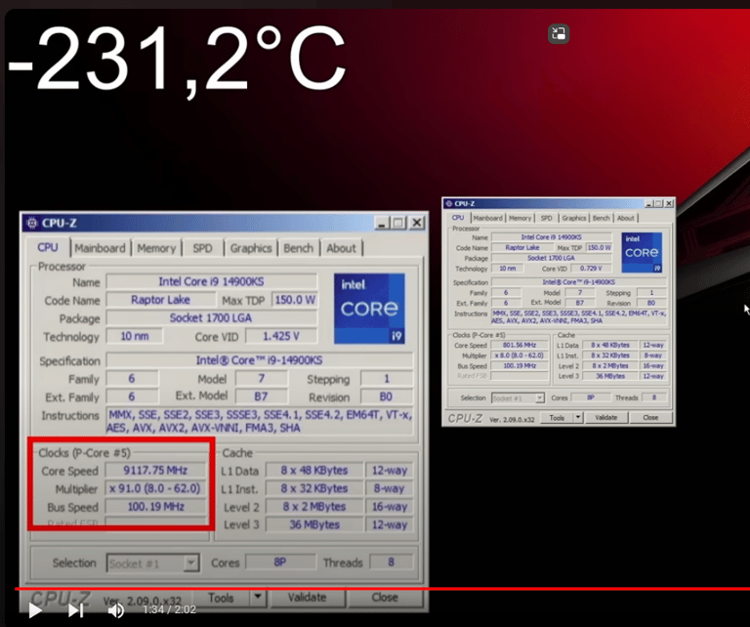This screenshot has height=627, width=750.
Task: Click the Intel Core logo in small CPU-Z
Action: (x=642, y=253)
